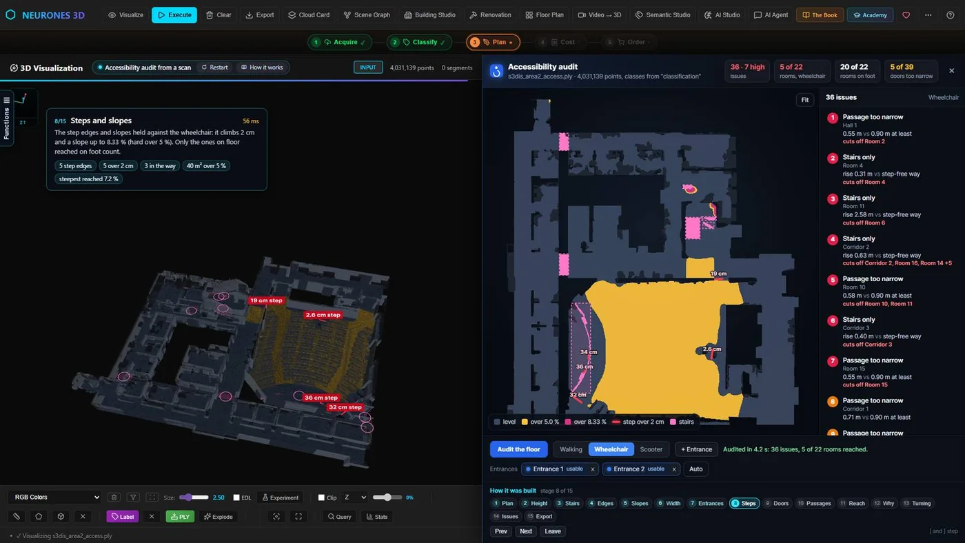Open the RGB Colors dropdown
The height and width of the screenshot is (543, 965).
point(55,498)
